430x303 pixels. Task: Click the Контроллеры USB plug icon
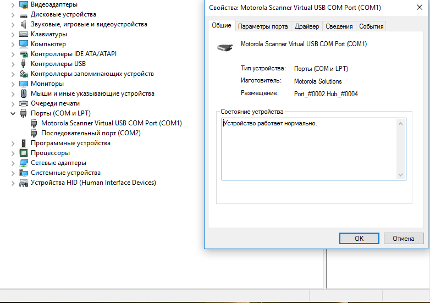[24, 64]
